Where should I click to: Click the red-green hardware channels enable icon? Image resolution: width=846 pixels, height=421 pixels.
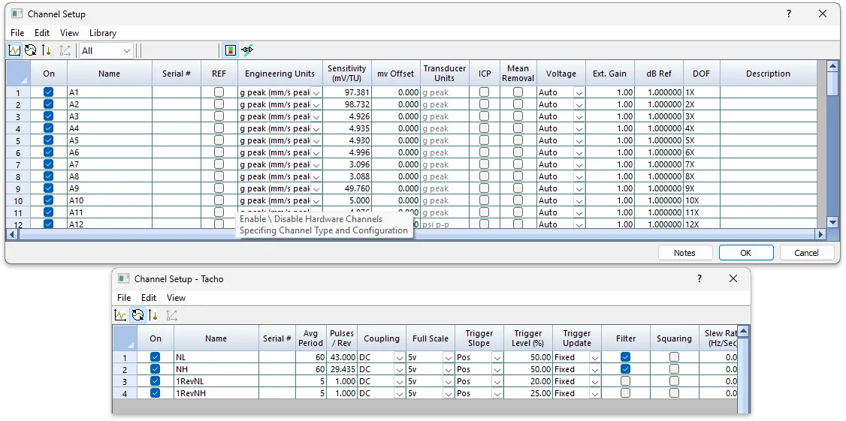pos(231,51)
